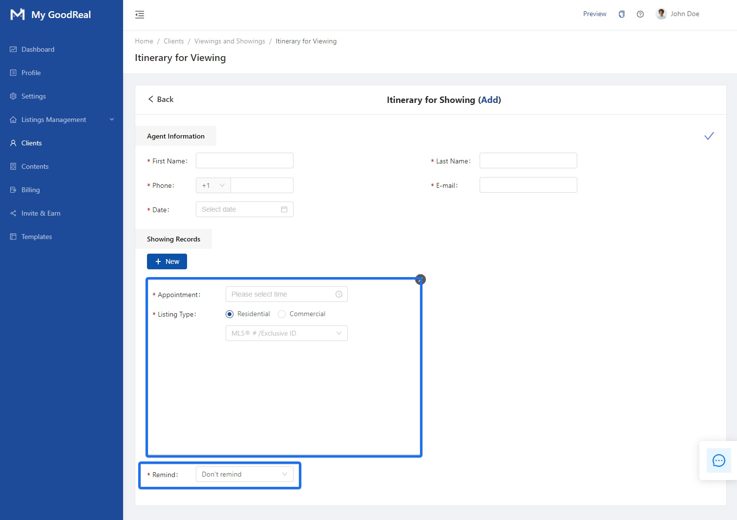Click the New showing record button
Screen dimensions: 737x520
point(167,261)
